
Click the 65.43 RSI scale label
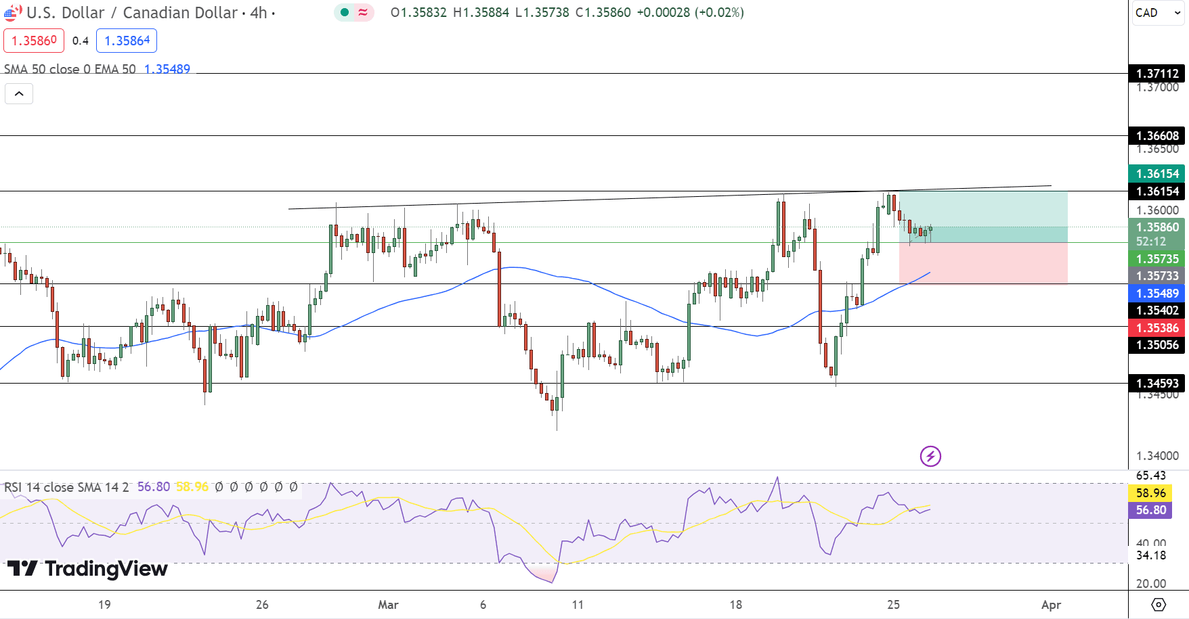[x=1151, y=476]
